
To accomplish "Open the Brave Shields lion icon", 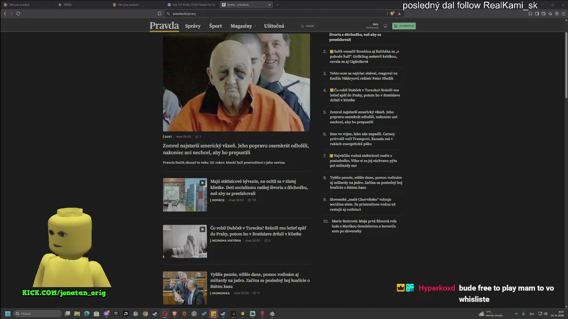I will 392,13.
